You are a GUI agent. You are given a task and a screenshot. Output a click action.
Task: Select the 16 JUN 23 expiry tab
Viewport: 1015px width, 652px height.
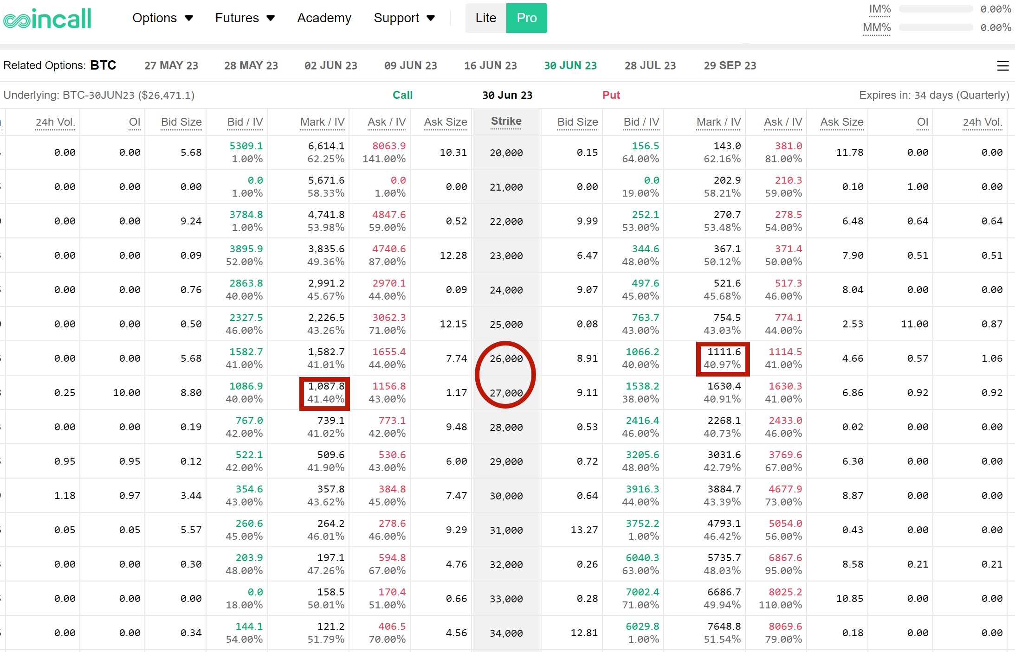(491, 66)
